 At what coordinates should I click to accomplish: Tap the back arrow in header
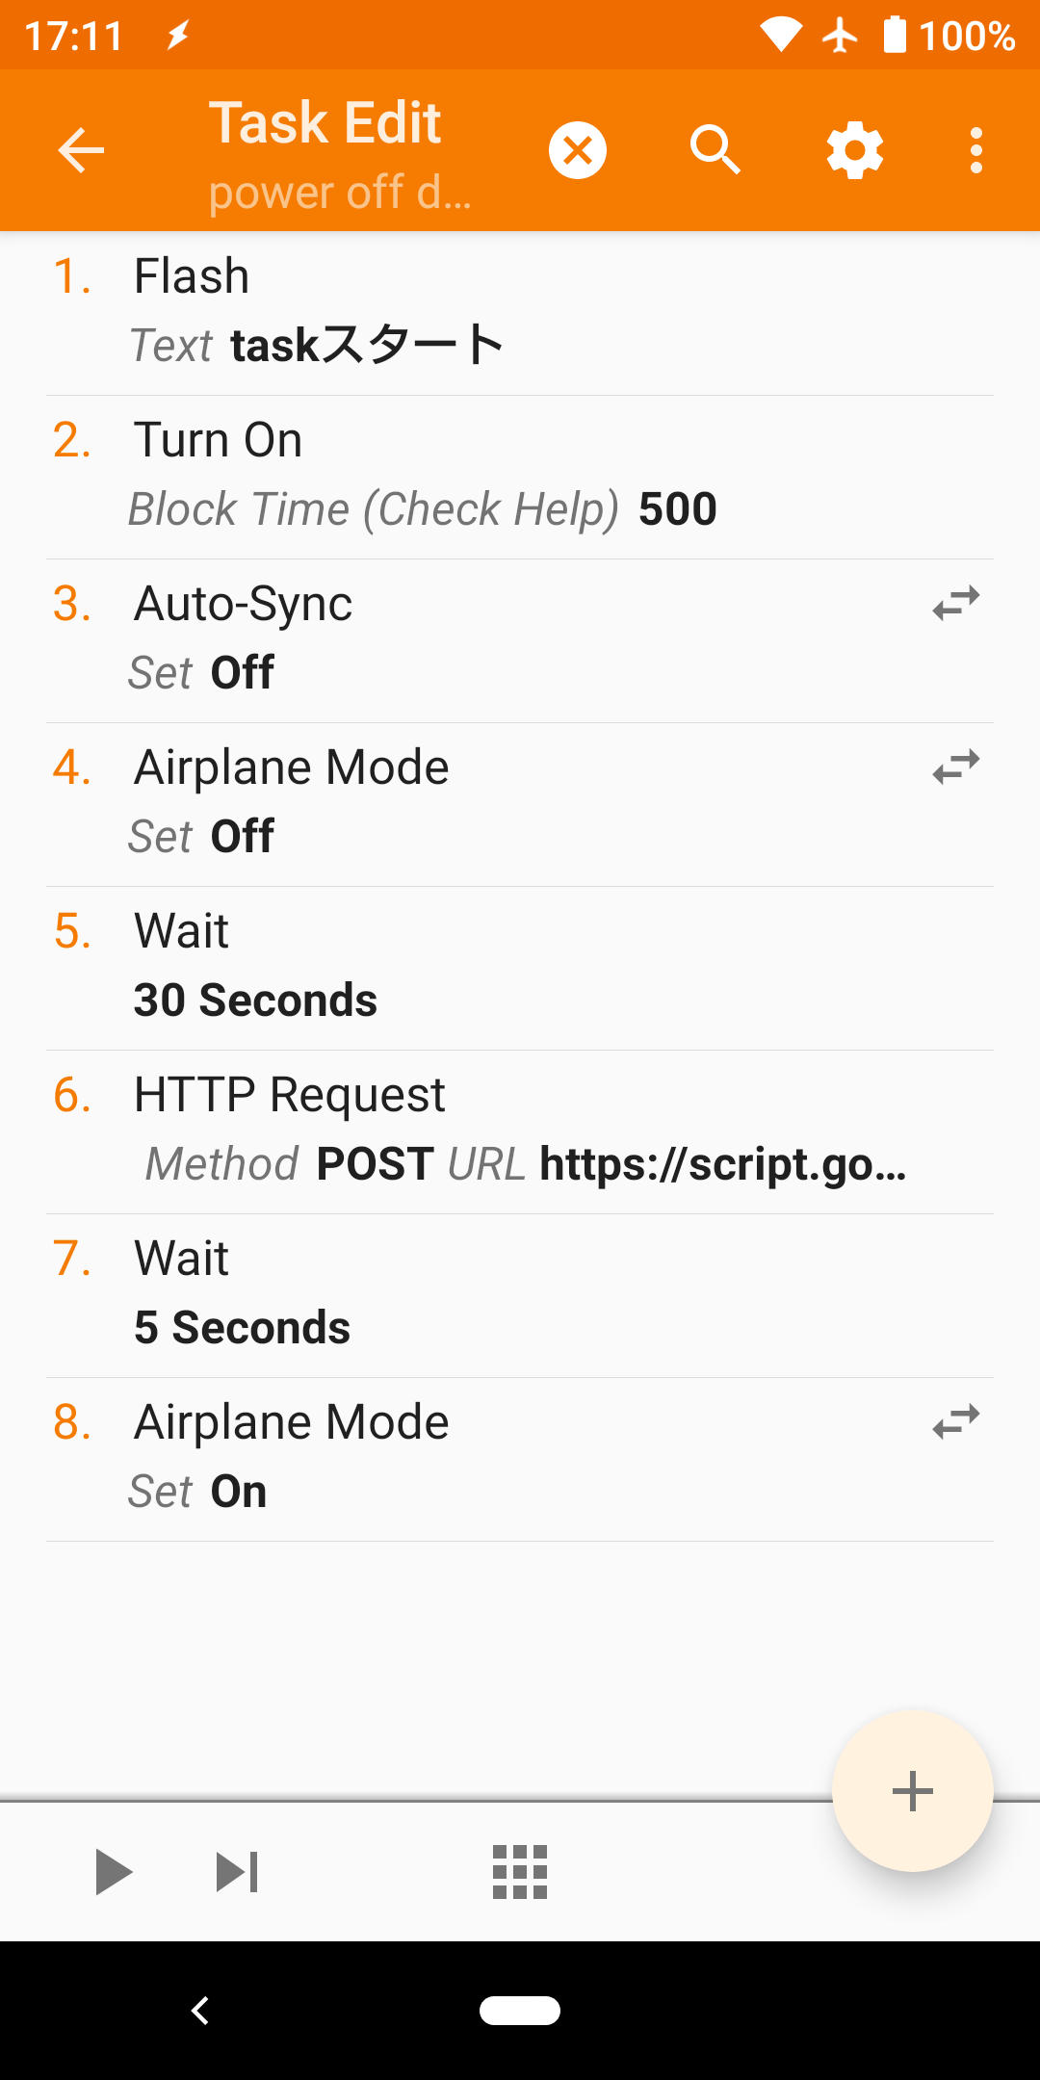81,151
